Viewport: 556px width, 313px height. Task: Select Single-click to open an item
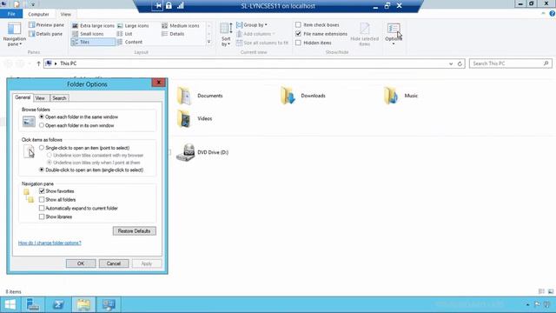42,148
